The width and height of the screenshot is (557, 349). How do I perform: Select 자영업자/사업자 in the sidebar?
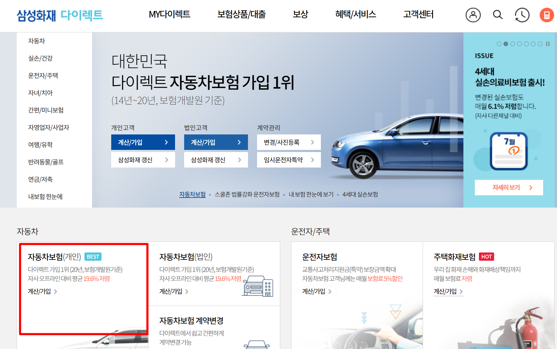click(49, 127)
